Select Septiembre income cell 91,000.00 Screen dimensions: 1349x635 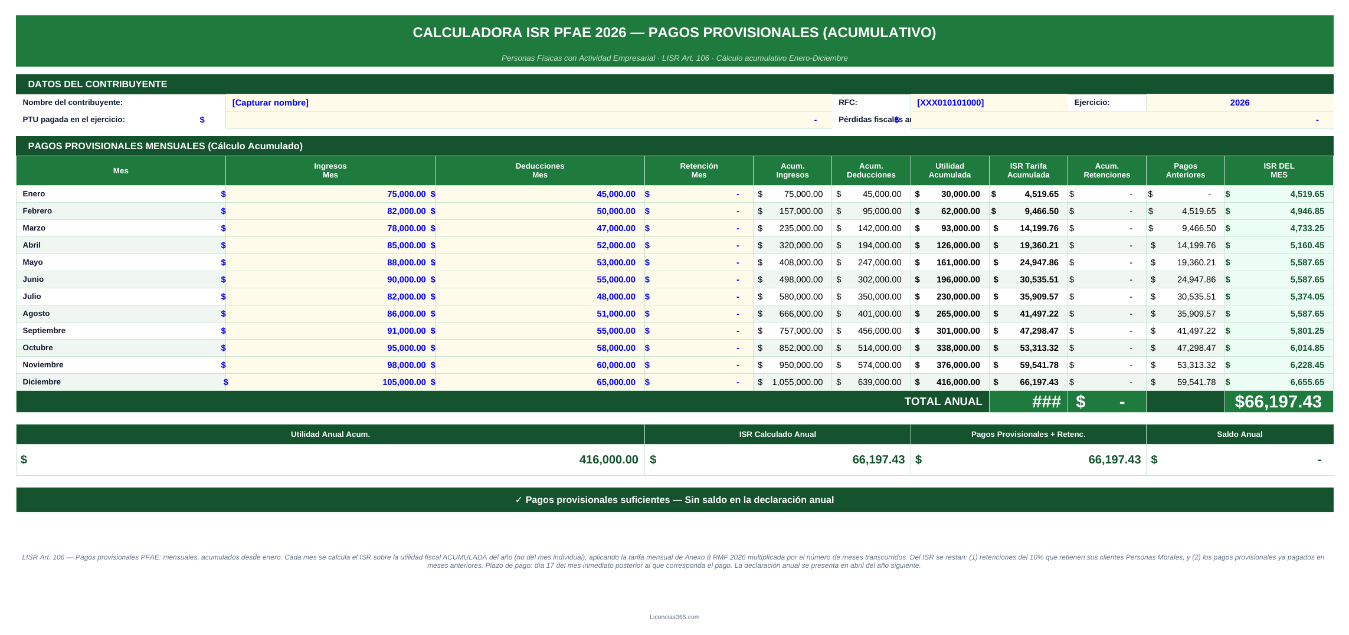[330, 331]
